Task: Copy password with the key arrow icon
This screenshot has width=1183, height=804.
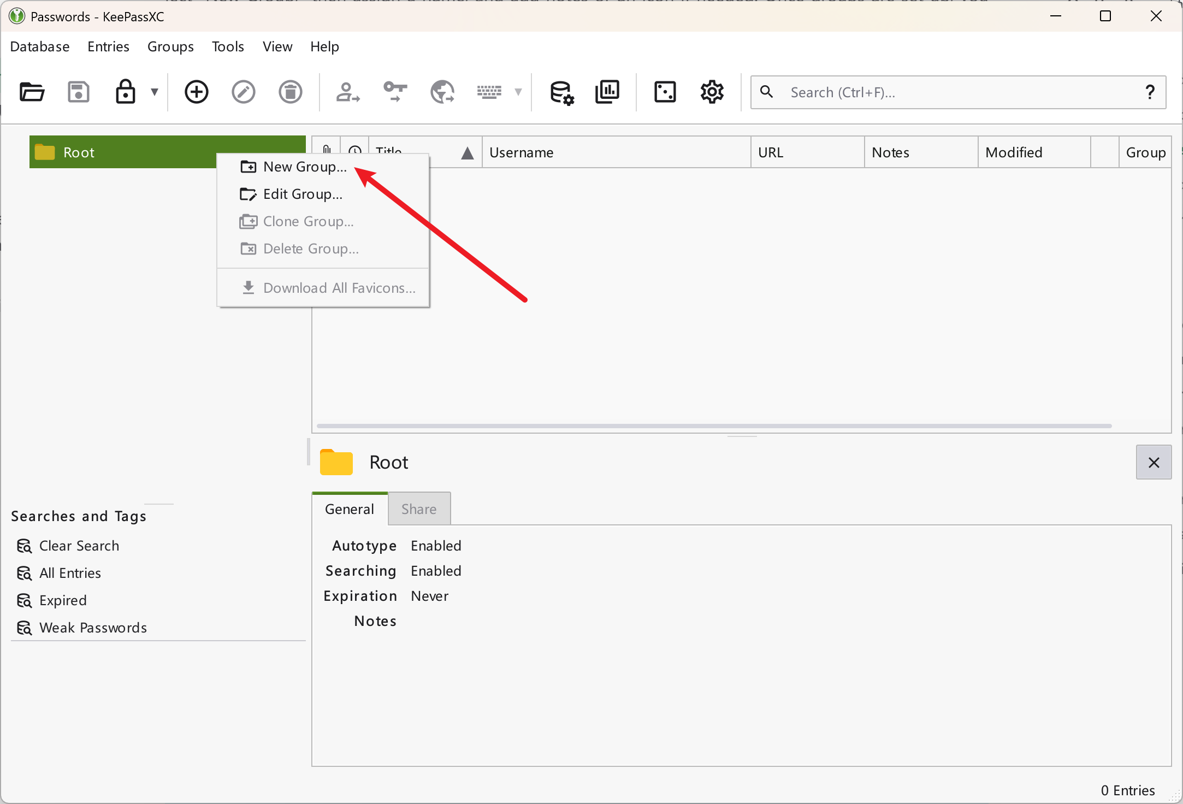Action: coord(395,92)
